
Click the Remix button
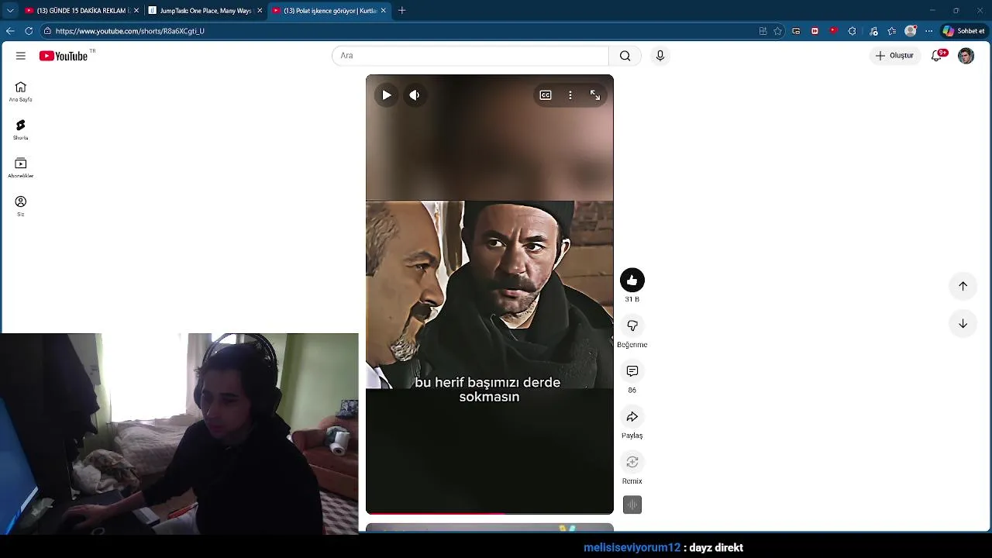[x=632, y=463]
